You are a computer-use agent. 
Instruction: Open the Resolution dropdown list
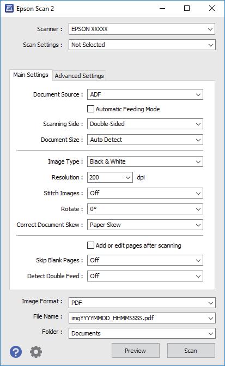pos(110,177)
